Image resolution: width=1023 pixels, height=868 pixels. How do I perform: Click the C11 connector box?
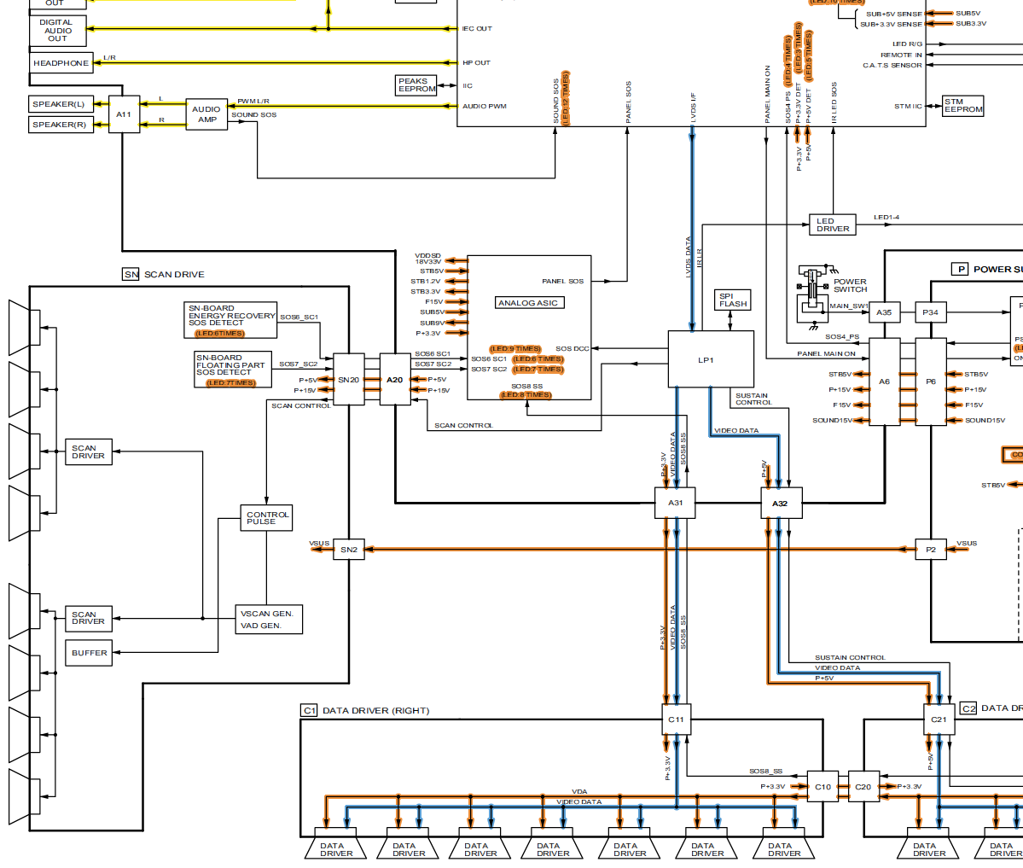click(x=676, y=719)
